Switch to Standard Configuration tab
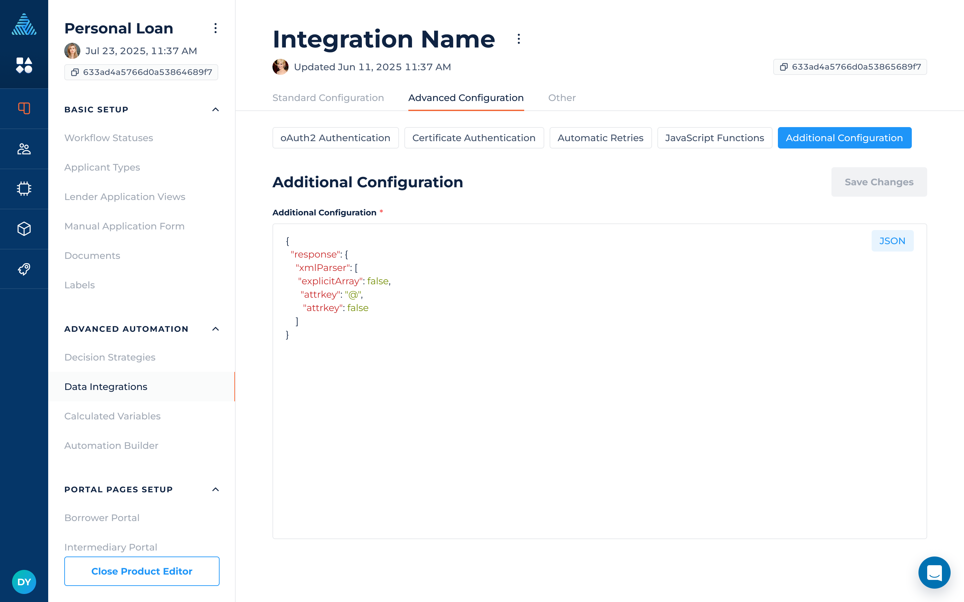964x602 pixels. (x=328, y=98)
